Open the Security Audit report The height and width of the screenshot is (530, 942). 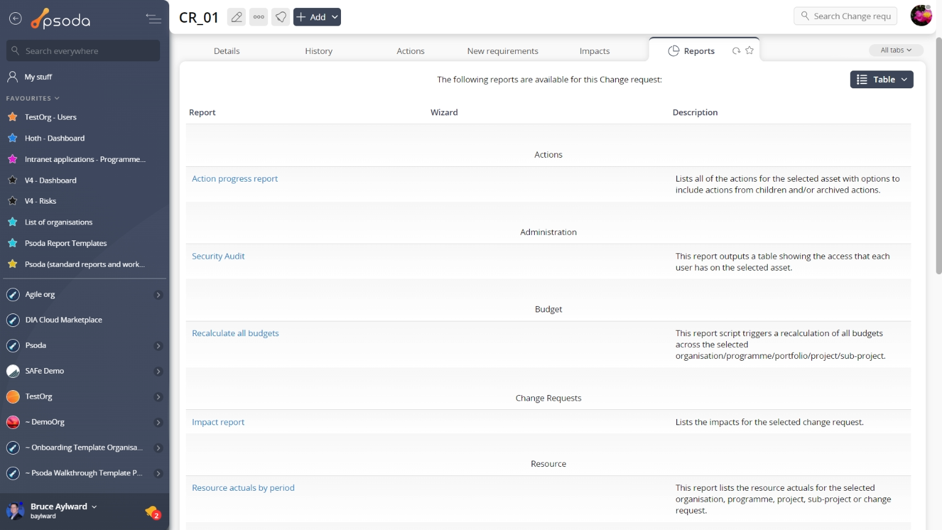point(218,256)
